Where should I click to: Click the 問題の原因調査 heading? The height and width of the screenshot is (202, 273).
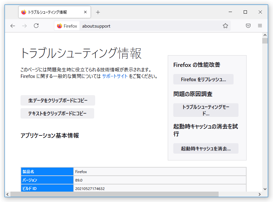click(x=193, y=94)
